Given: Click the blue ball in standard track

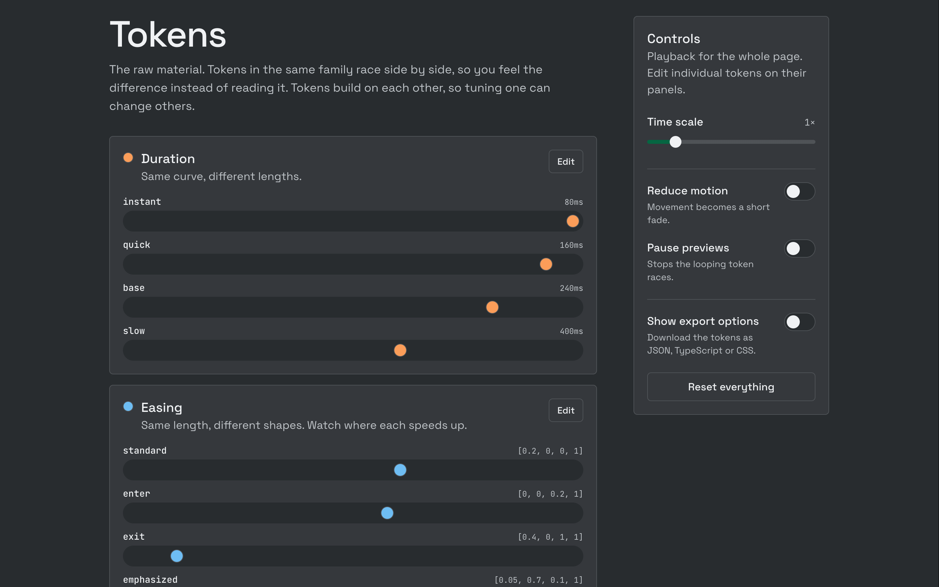Looking at the screenshot, I should [400, 470].
